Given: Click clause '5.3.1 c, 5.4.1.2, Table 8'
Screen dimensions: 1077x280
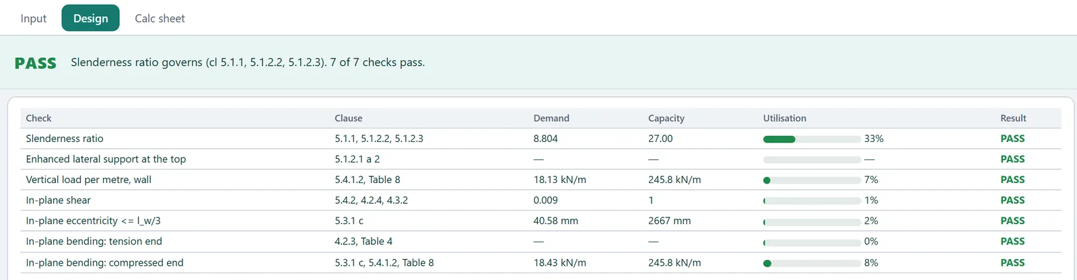Looking at the screenshot, I should pyautogui.click(x=384, y=262).
